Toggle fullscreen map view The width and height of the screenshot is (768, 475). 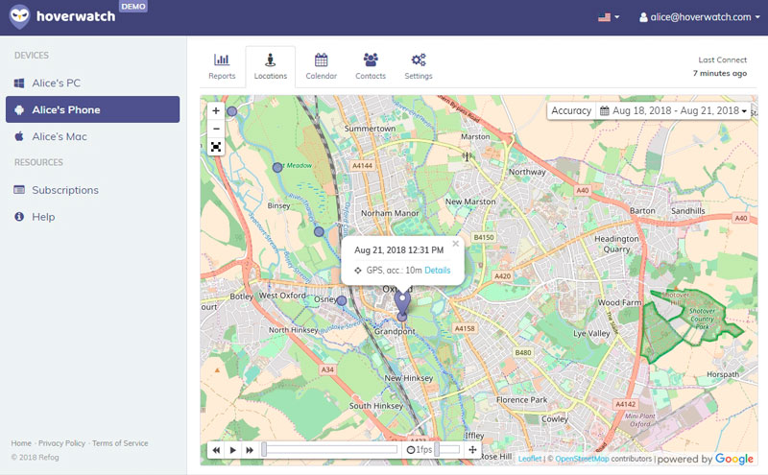216,147
